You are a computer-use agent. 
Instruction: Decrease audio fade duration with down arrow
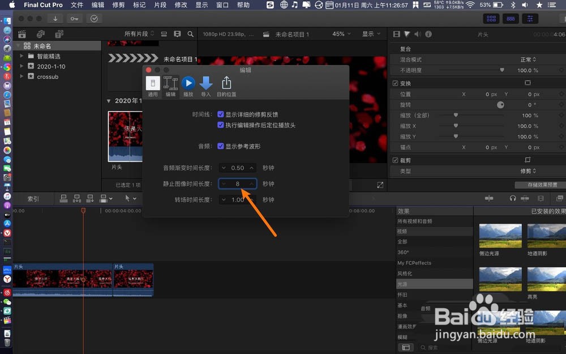pyautogui.click(x=224, y=168)
